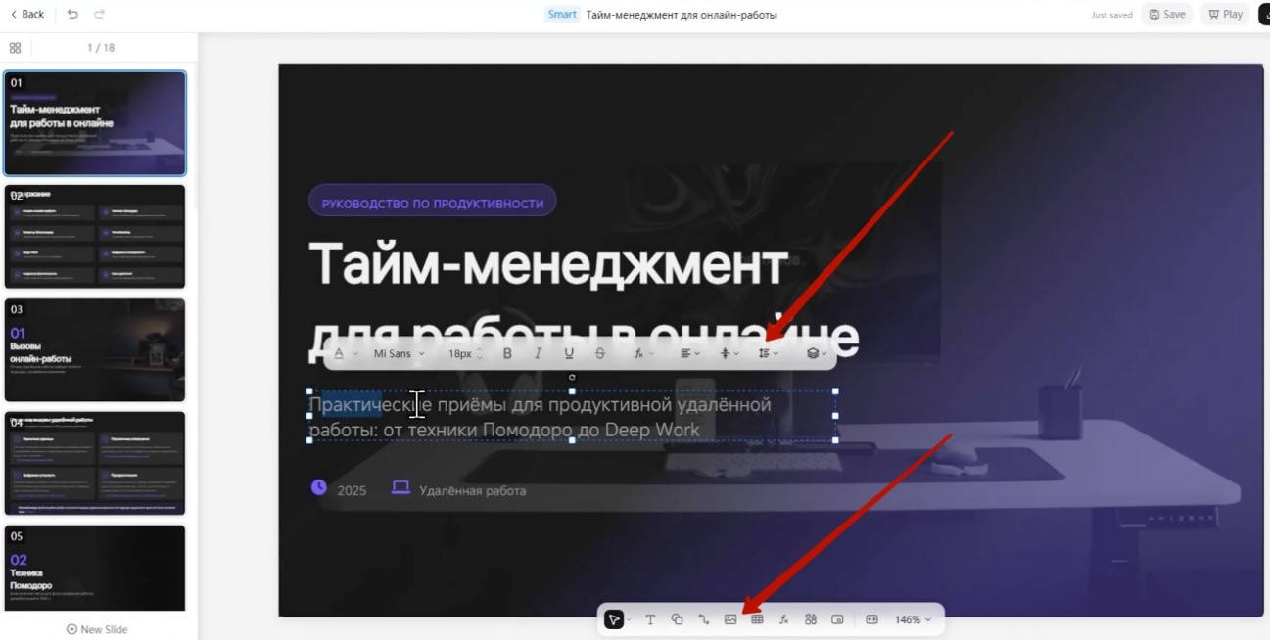Click the redo arrow icon
1270x640 pixels.
tap(99, 14)
